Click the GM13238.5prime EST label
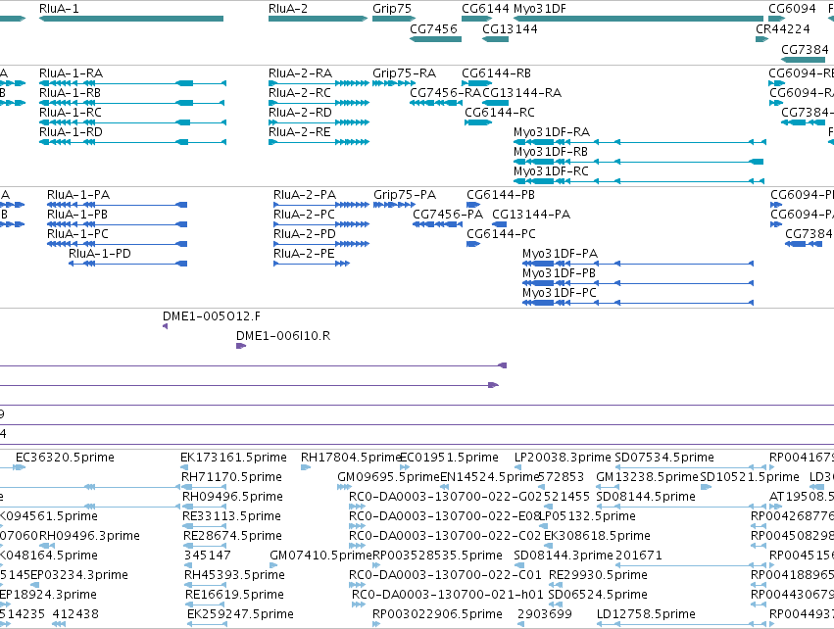The width and height of the screenshot is (834, 629). tap(647, 477)
